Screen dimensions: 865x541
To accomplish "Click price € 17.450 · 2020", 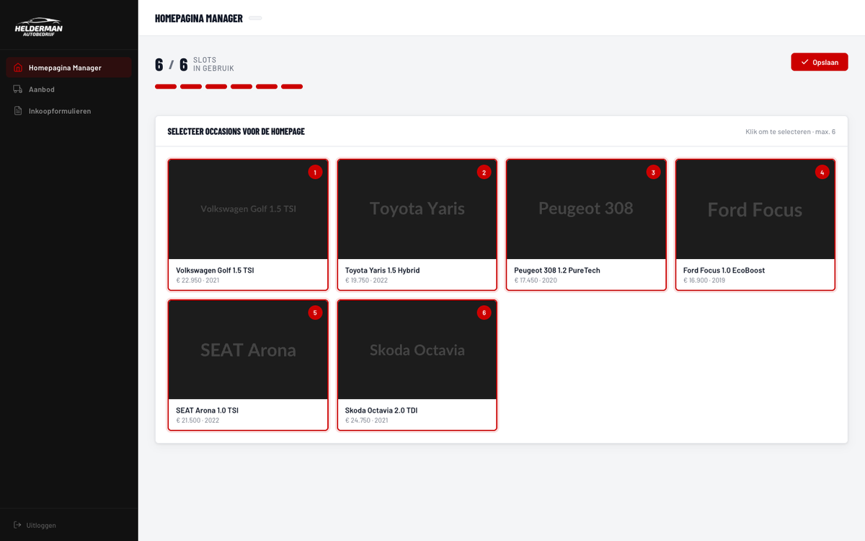I will point(536,280).
